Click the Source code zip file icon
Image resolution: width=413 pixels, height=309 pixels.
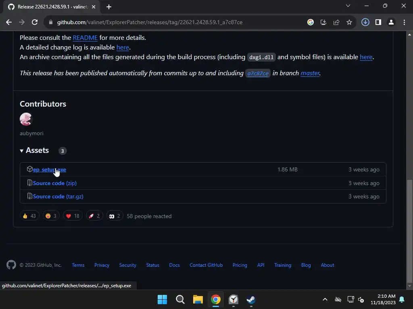coord(29,183)
